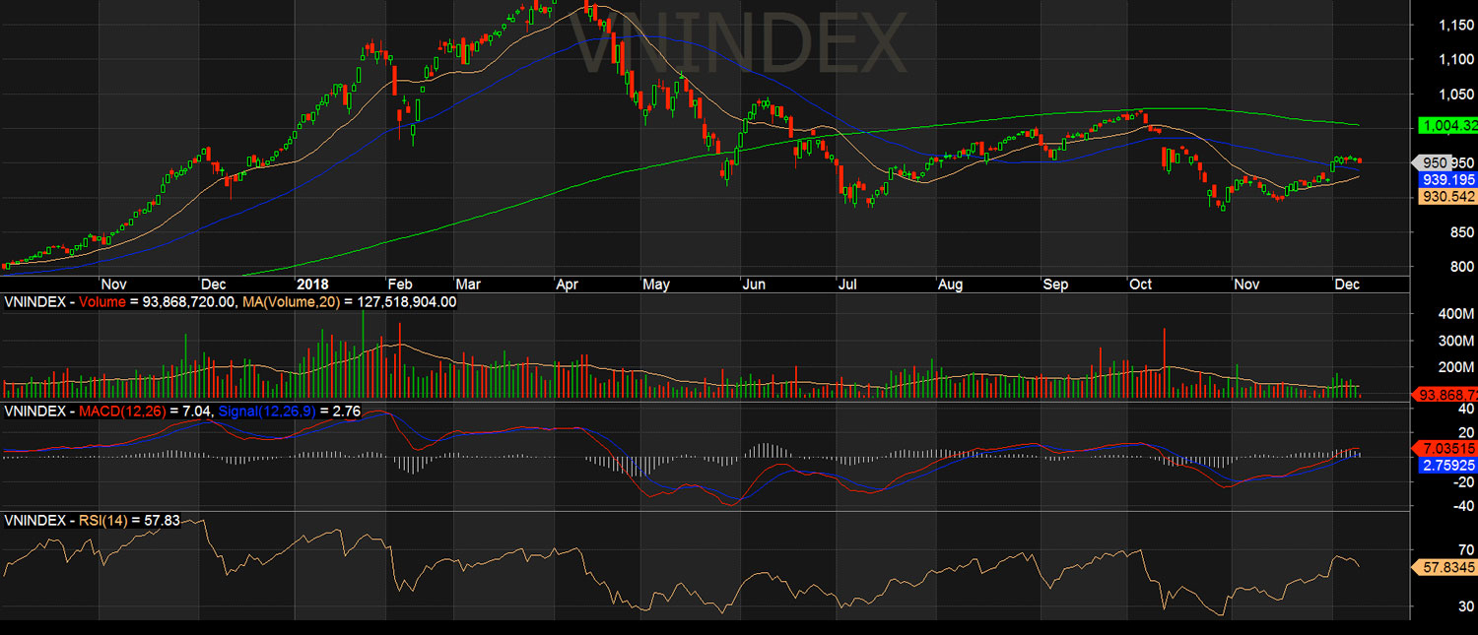1478x635 pixels.
Task: Click the 950 last price marker
Action: click(x=1433, y=162)
